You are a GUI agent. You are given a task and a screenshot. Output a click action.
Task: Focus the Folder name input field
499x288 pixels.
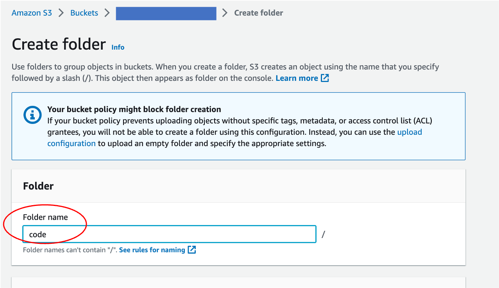click(x=169, y=234)
